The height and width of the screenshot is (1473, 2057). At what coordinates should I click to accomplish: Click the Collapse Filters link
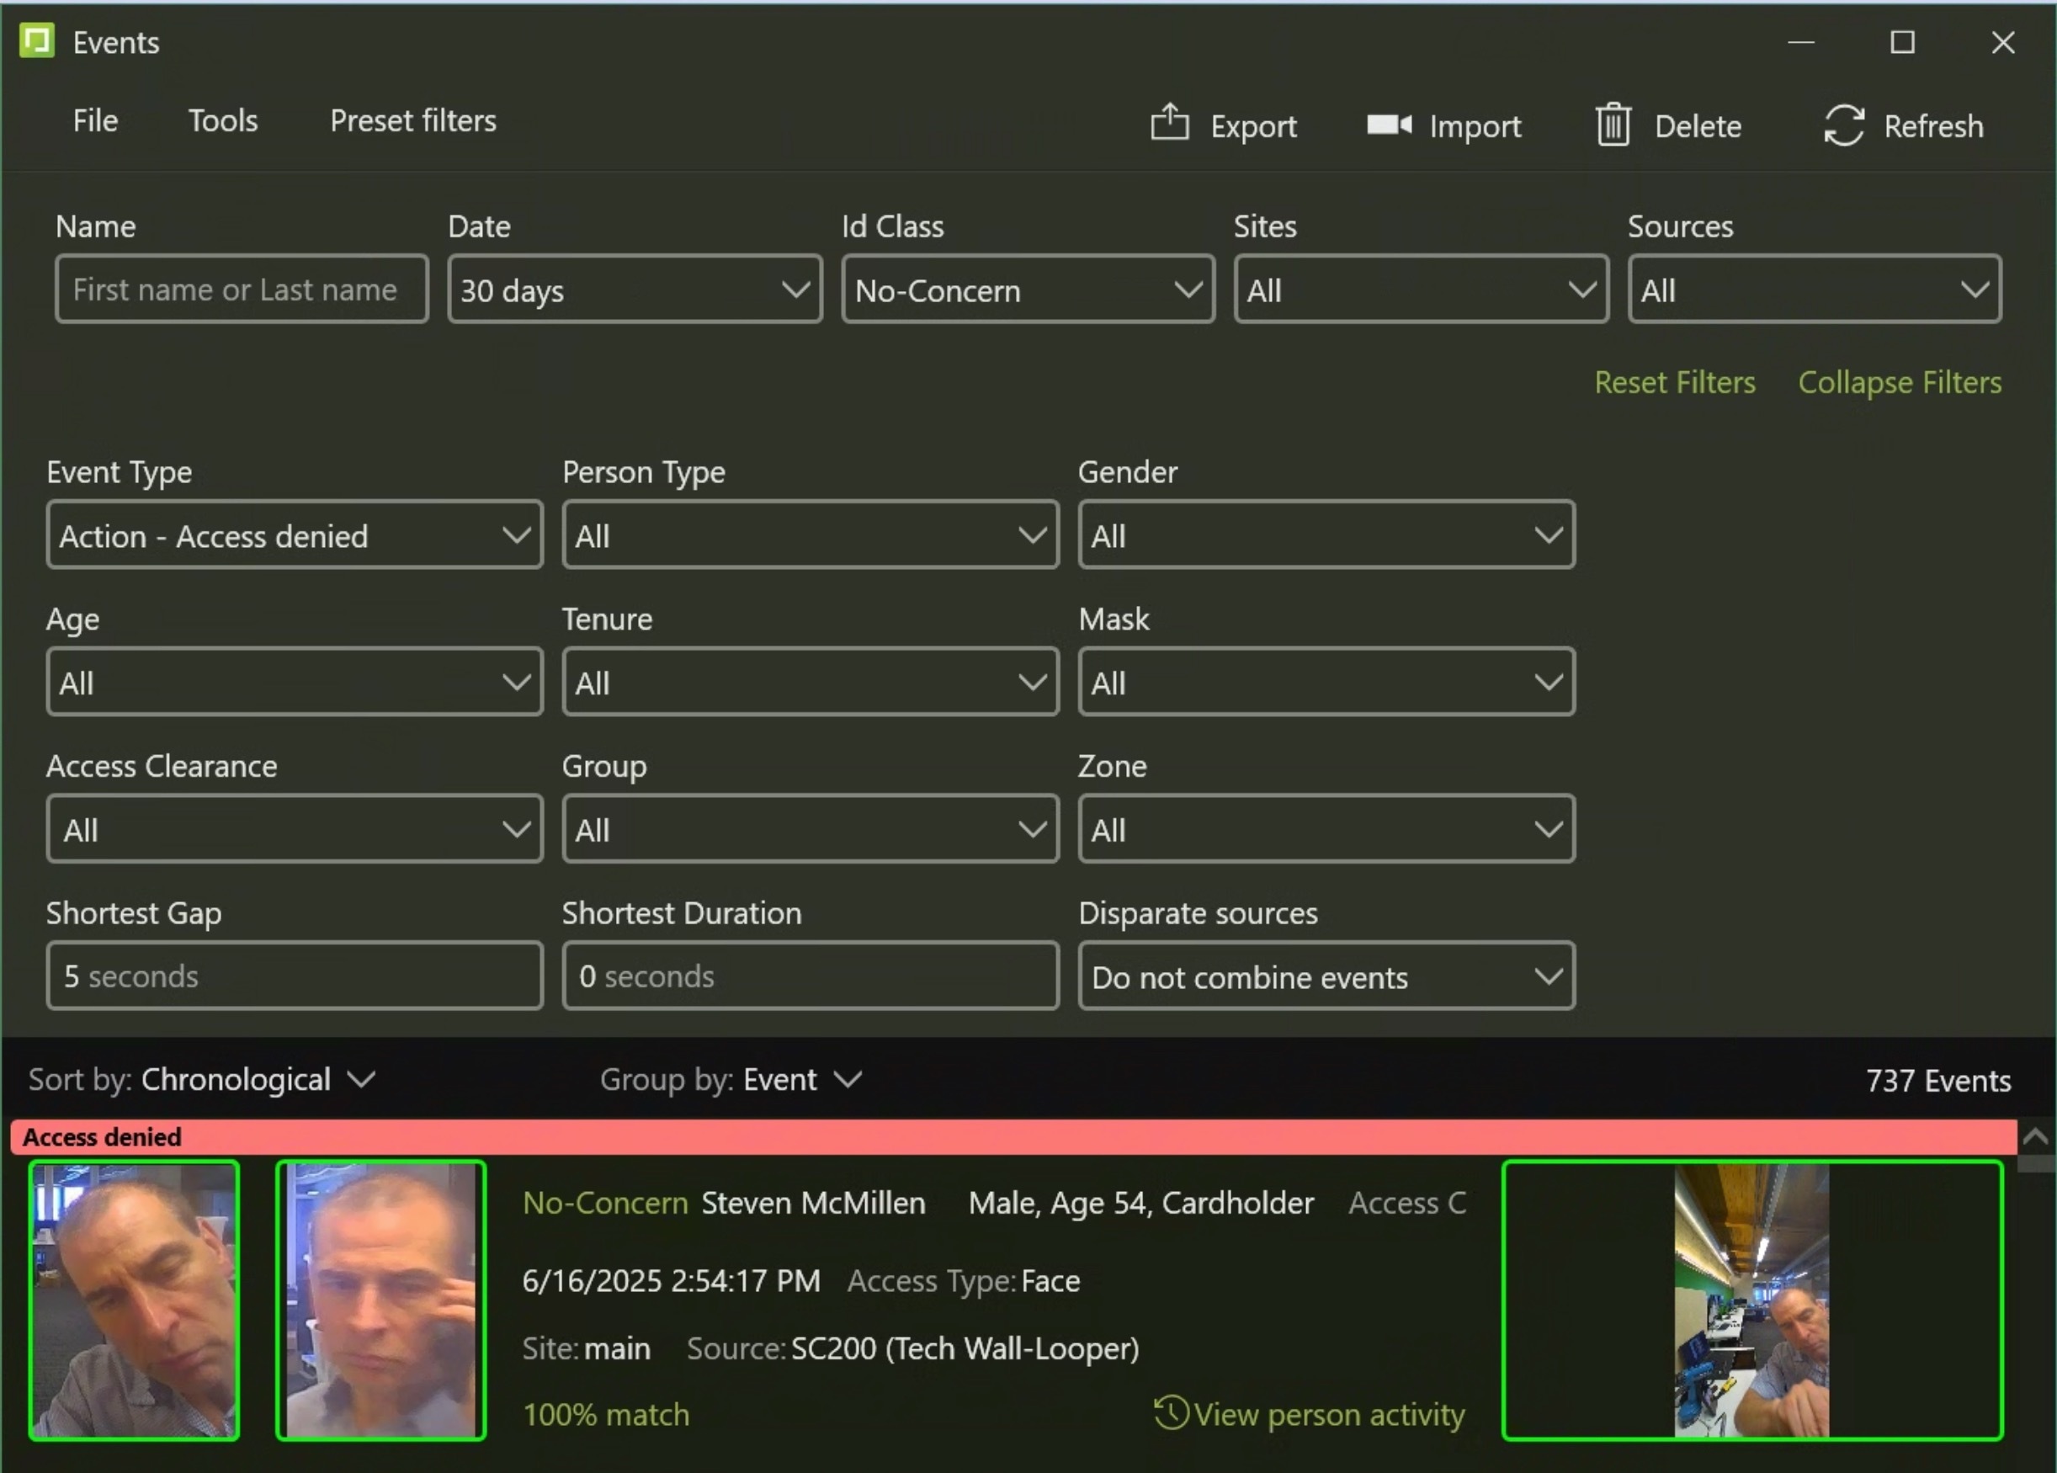coord(1899,383)
